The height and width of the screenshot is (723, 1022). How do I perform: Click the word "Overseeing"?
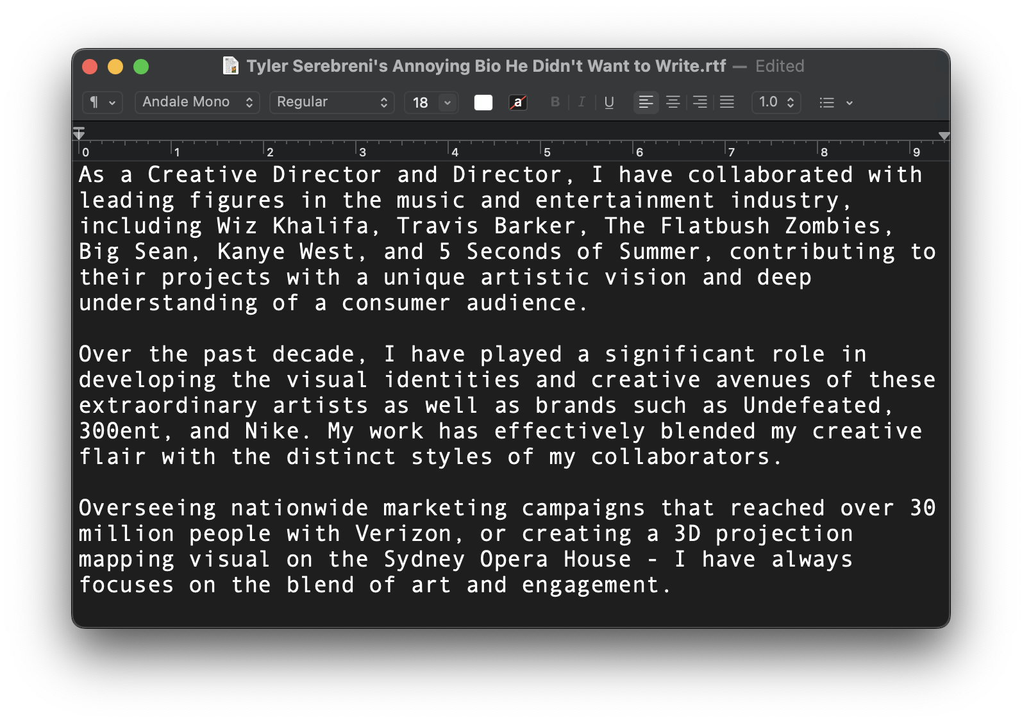(147, 508)
